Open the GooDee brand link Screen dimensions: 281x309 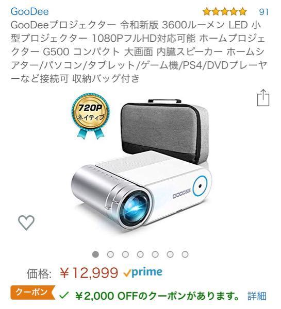29,11
